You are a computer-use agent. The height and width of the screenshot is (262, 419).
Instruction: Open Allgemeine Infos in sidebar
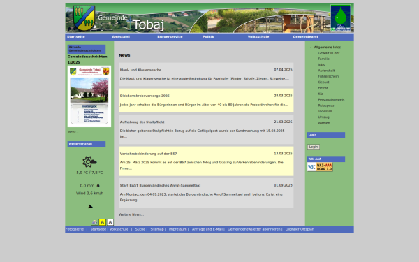click(x=328, y=48)
